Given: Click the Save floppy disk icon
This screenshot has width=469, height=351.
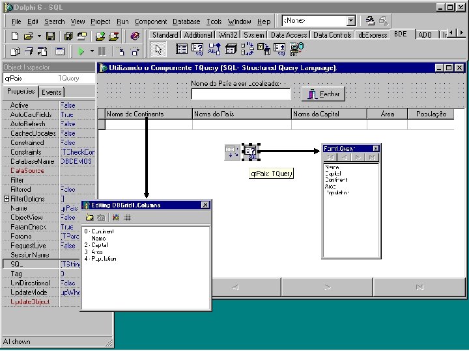Looking at the screenshot, I should click(50, 36).
